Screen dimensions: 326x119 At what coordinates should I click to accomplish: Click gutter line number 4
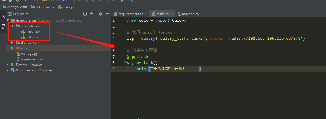[x=114, y=38]
